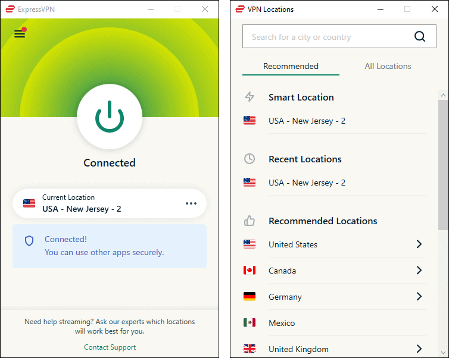This screenshot has width=449, height=358.
Task: Open location options via three-dots icon
Action: pos(191,203)
